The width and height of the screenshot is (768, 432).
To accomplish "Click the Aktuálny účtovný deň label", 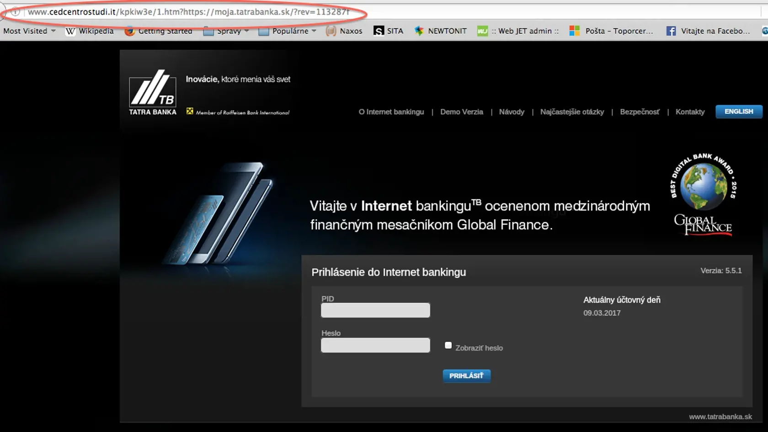I will pyautogui.click(x=622, y=300).
